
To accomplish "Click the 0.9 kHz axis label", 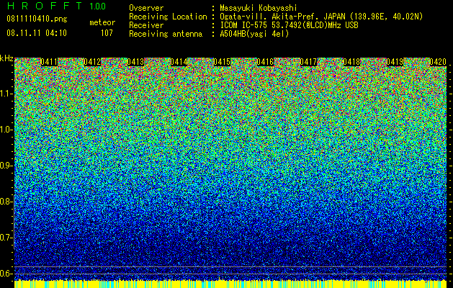I will pos(6,166).
